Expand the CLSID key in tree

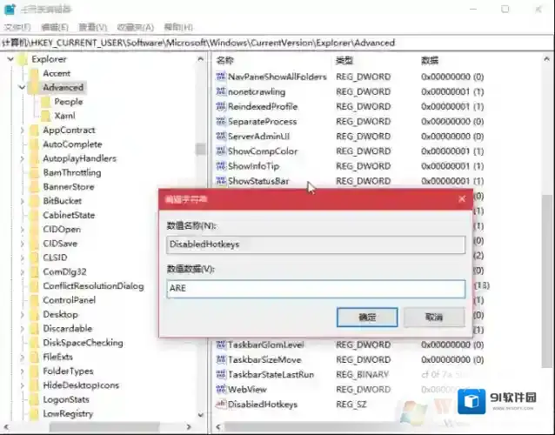(x=22, y=258)
